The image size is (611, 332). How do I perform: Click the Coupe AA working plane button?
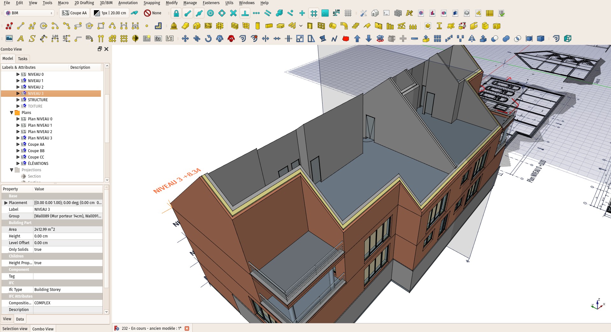point(75,13)
